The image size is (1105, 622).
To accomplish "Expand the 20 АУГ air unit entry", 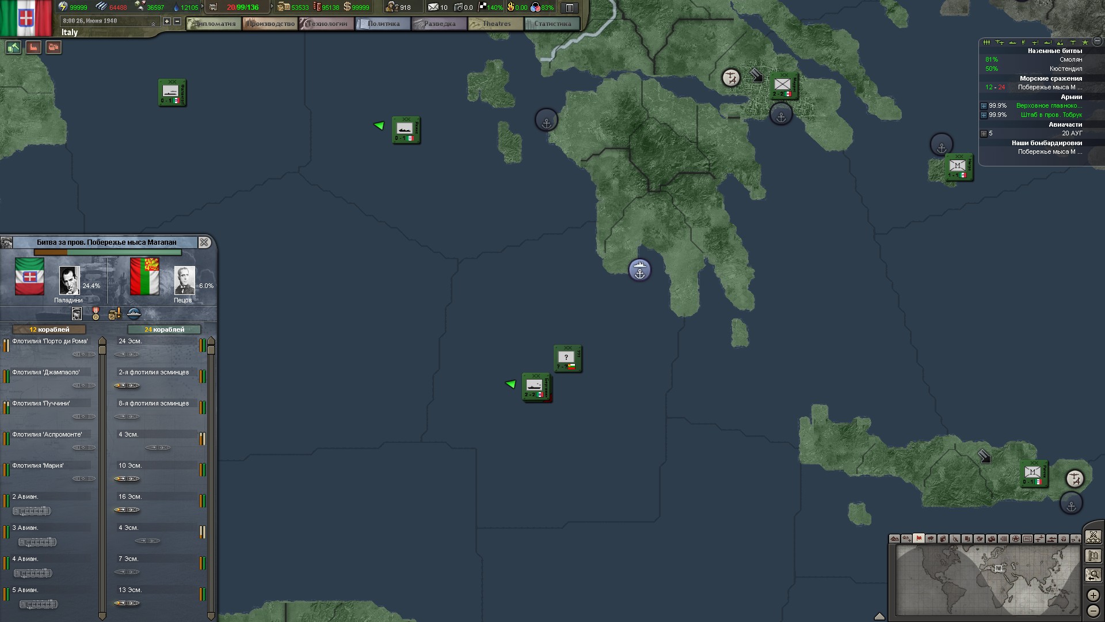I will click(x=984, y=134).
